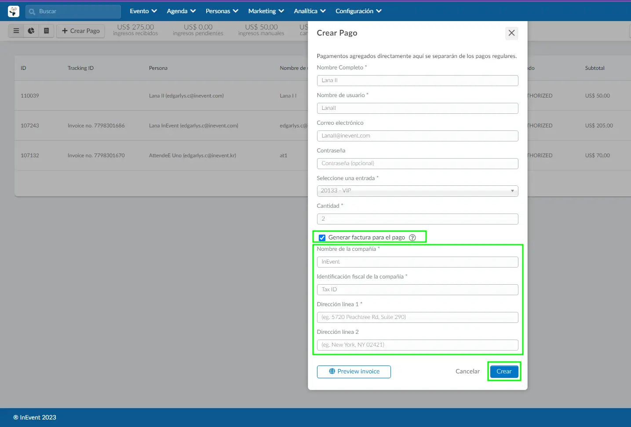This screenshot has height=427, width=631.
Task: Click the Preview invoice button
Action: (354, 372)
